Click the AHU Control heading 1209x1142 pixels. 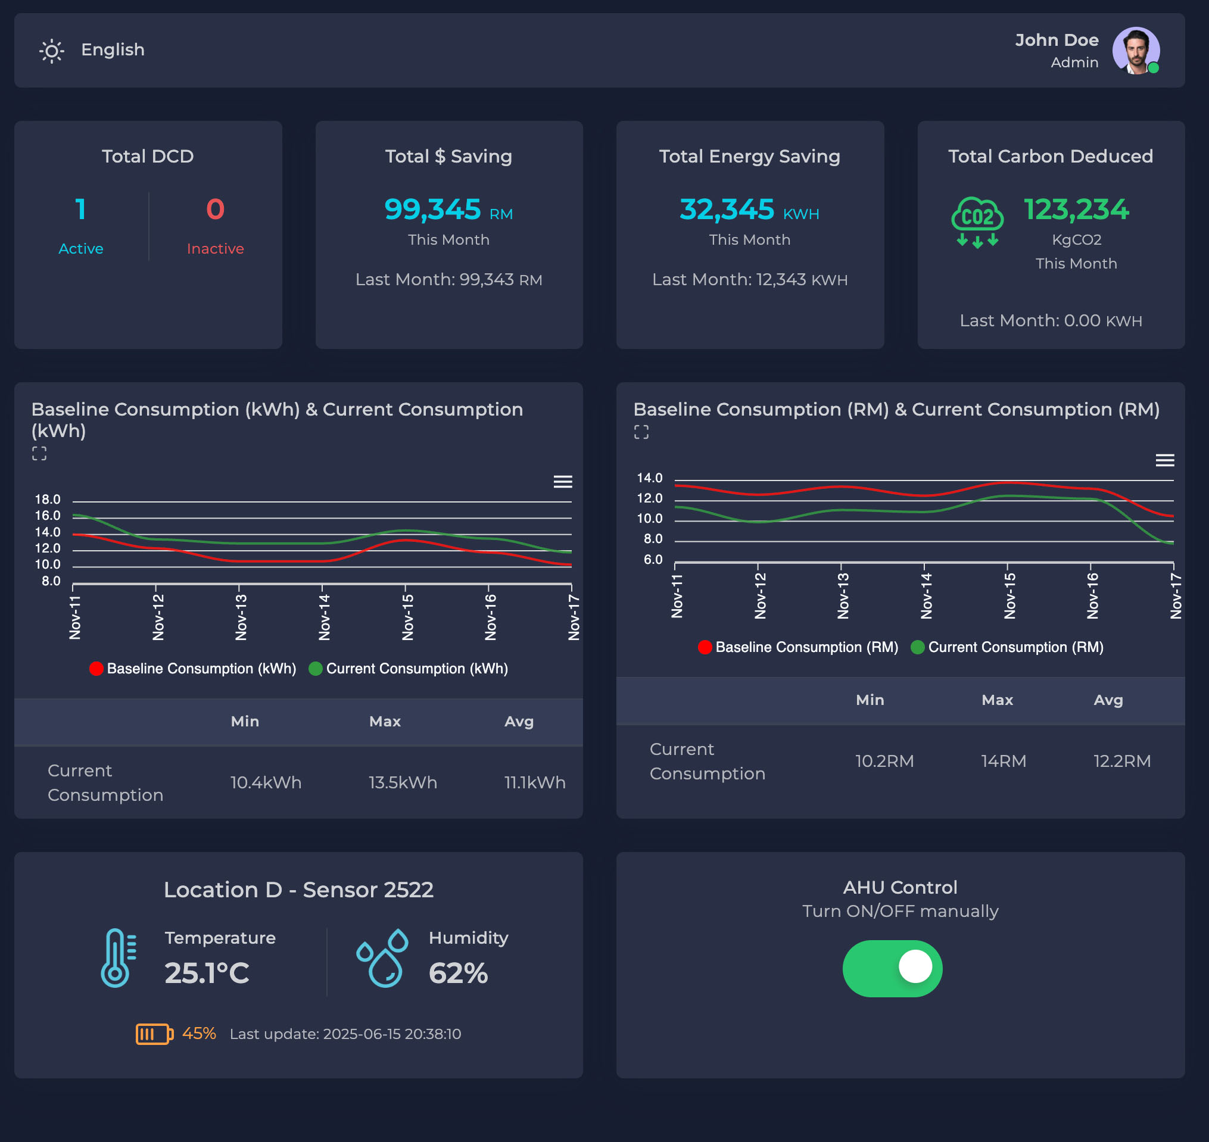900,888
